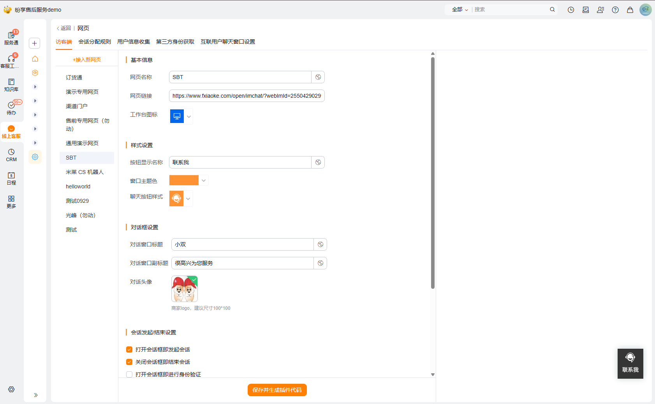Open the blue settings gear in secondary sidebar

(35, 157)
